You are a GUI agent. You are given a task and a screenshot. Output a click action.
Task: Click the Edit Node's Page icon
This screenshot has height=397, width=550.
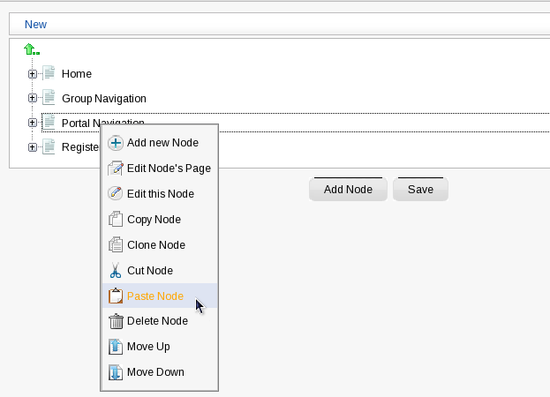point(116,168)
